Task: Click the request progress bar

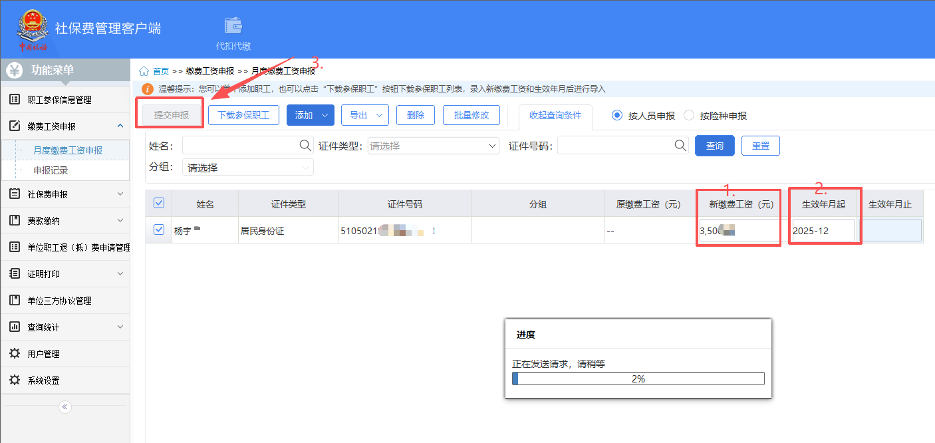Action: [x=638, y=378]
